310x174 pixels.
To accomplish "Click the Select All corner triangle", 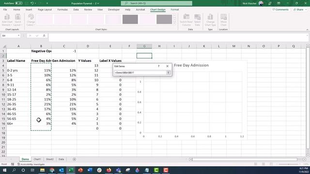I will (4, 46).
